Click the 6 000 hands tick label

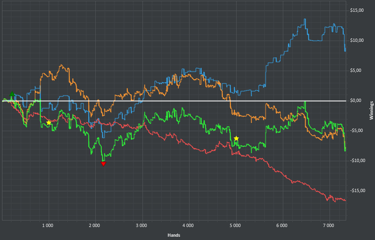click(282, 226)
